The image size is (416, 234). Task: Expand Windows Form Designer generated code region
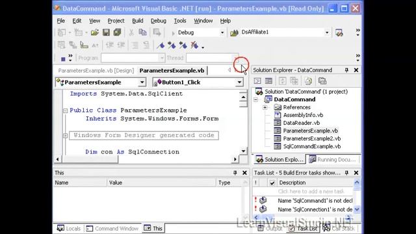point(65,136)
